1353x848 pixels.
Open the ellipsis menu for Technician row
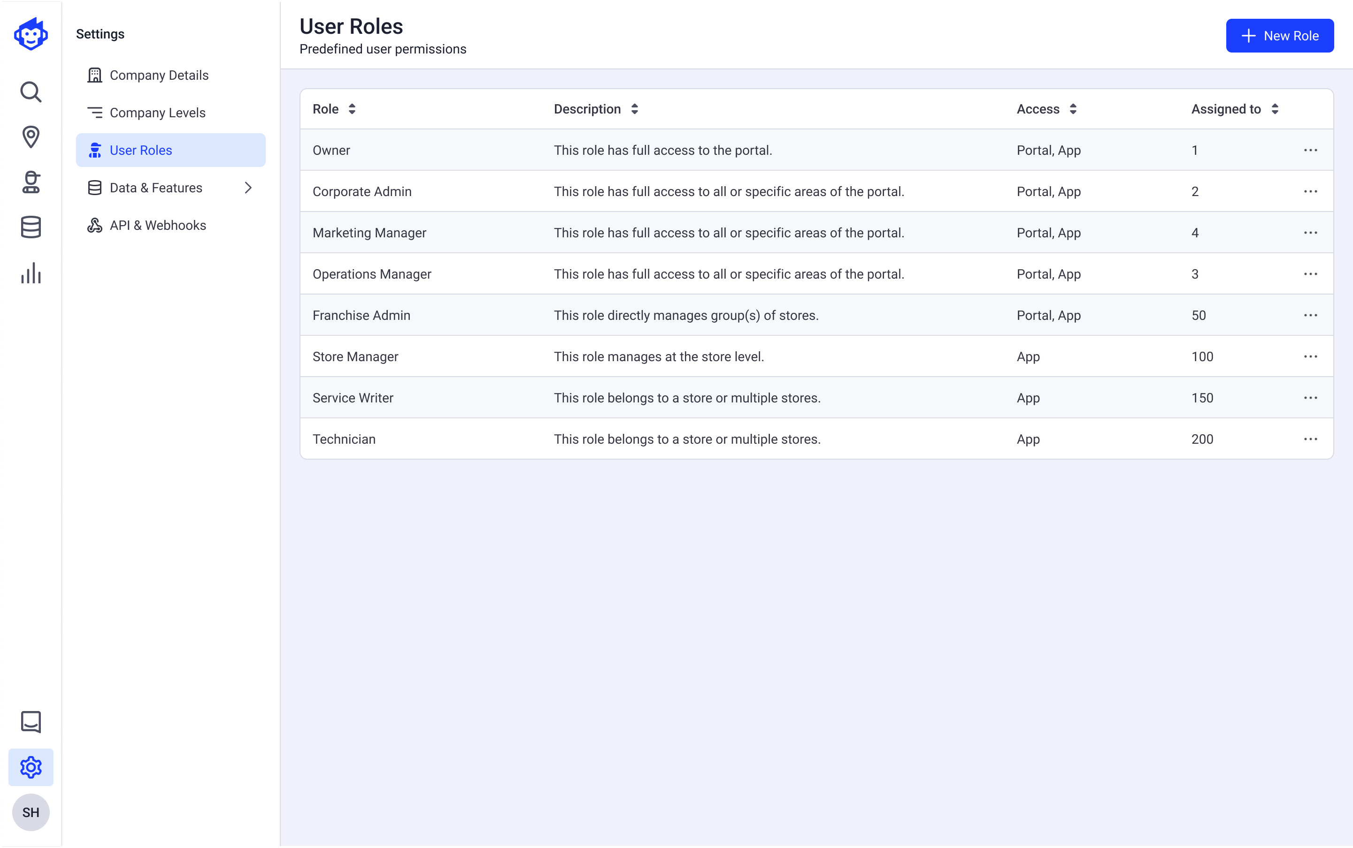tap(1311, 439)
